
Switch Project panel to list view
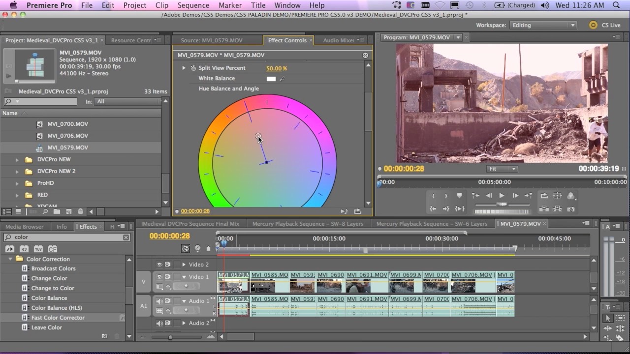(x=7, y=211)
